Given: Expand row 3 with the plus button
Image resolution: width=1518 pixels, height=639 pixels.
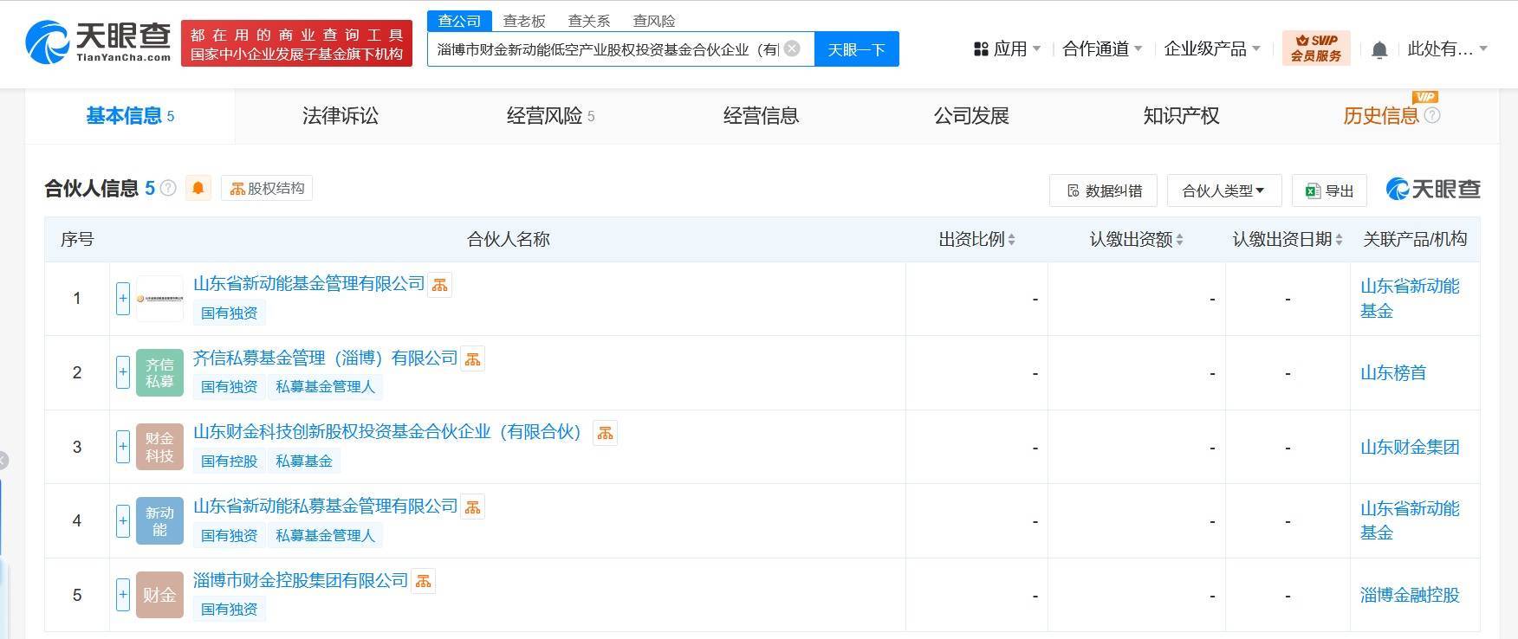Looking at the screenshot, I should (123, 447).
